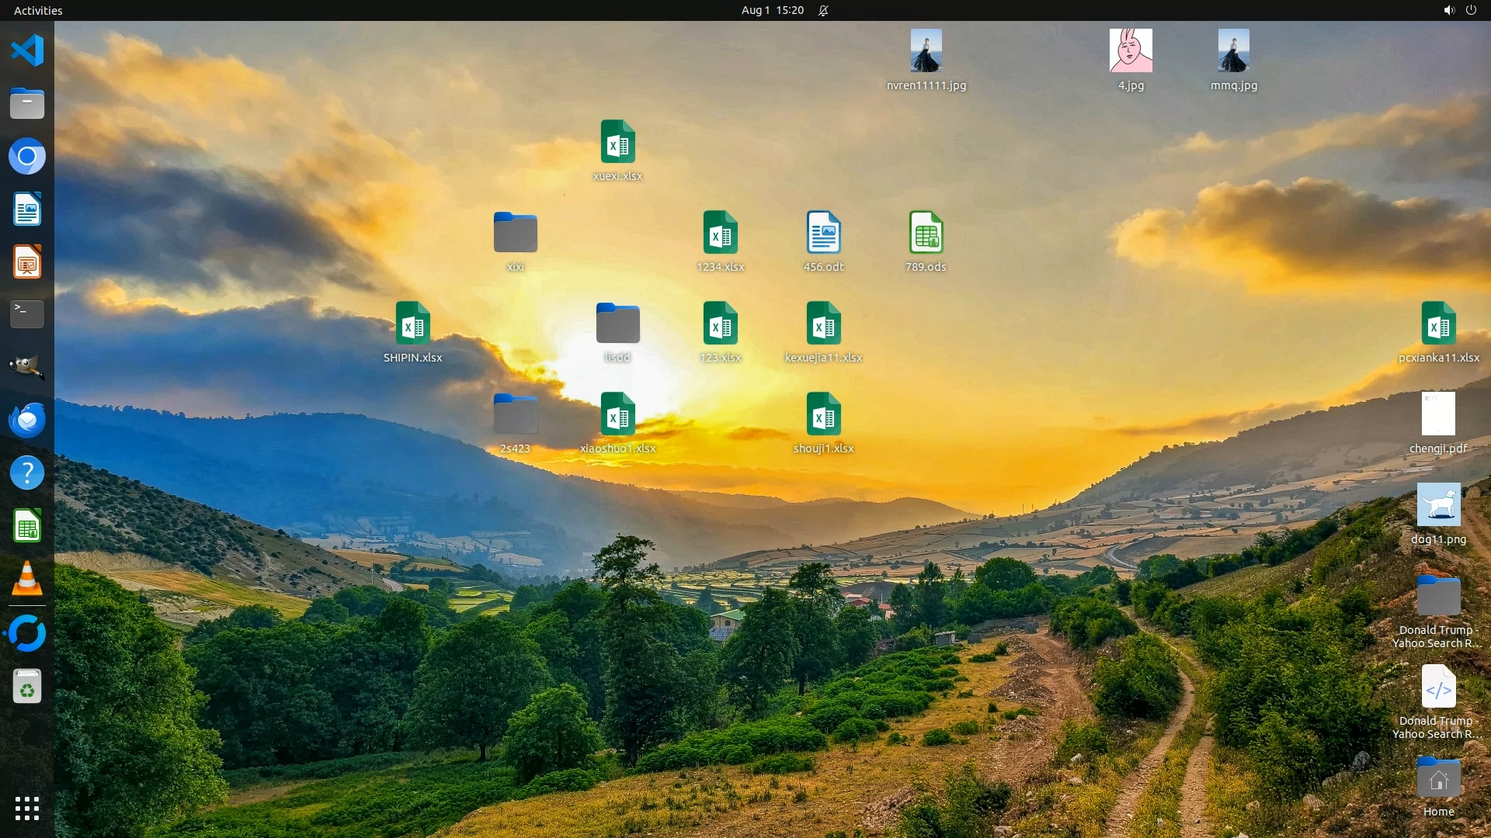The width and height of the screenshot is (1491, 838).
Task: Select the dog11.png image thumbnail
Action: tap(1438, 505)
